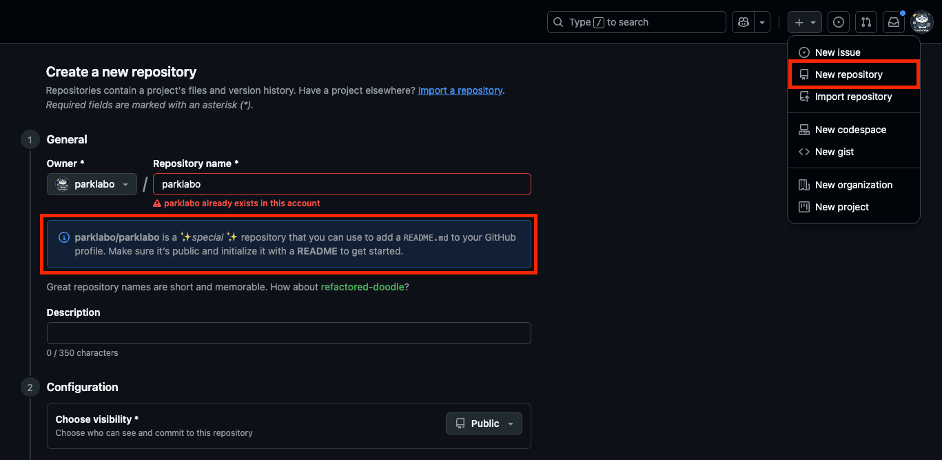Viewport: 942px width, 460px height.
Task: Click the Copilot icon in header
Action: 743,22
